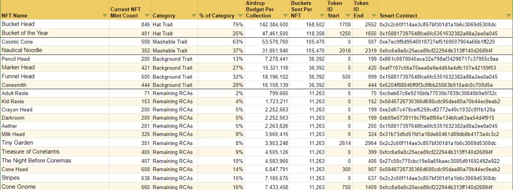The image size is (513, 190).
Task: Open the Token ID End filter
Action: 374,16
